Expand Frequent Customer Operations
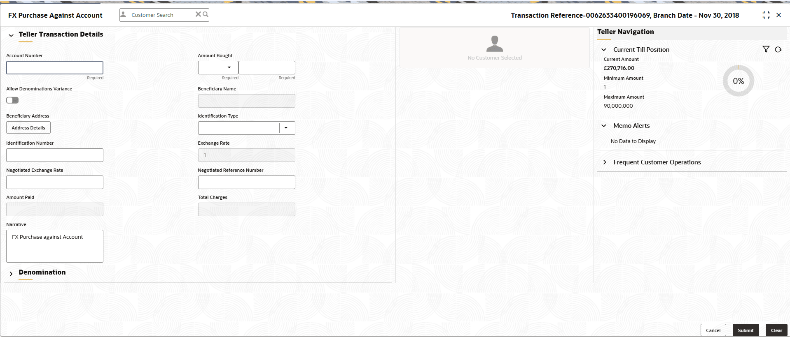This screenshot has height=337, width=790. [x=605, y=162]
